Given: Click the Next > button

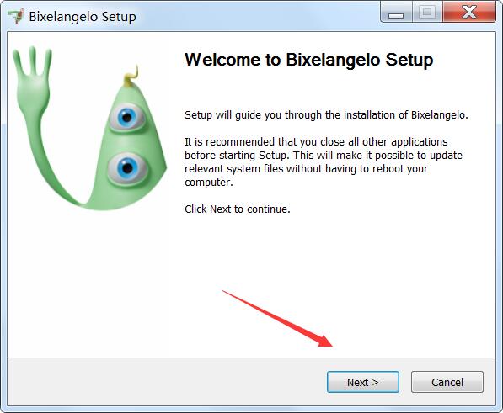Looking at the screenshot, I should click(363, 382).
